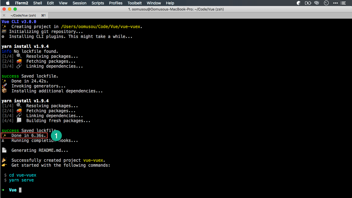This screenshot has height=198, width=352.
Task: Open the Toolbelt menu
Action: [x=135, y=3]
